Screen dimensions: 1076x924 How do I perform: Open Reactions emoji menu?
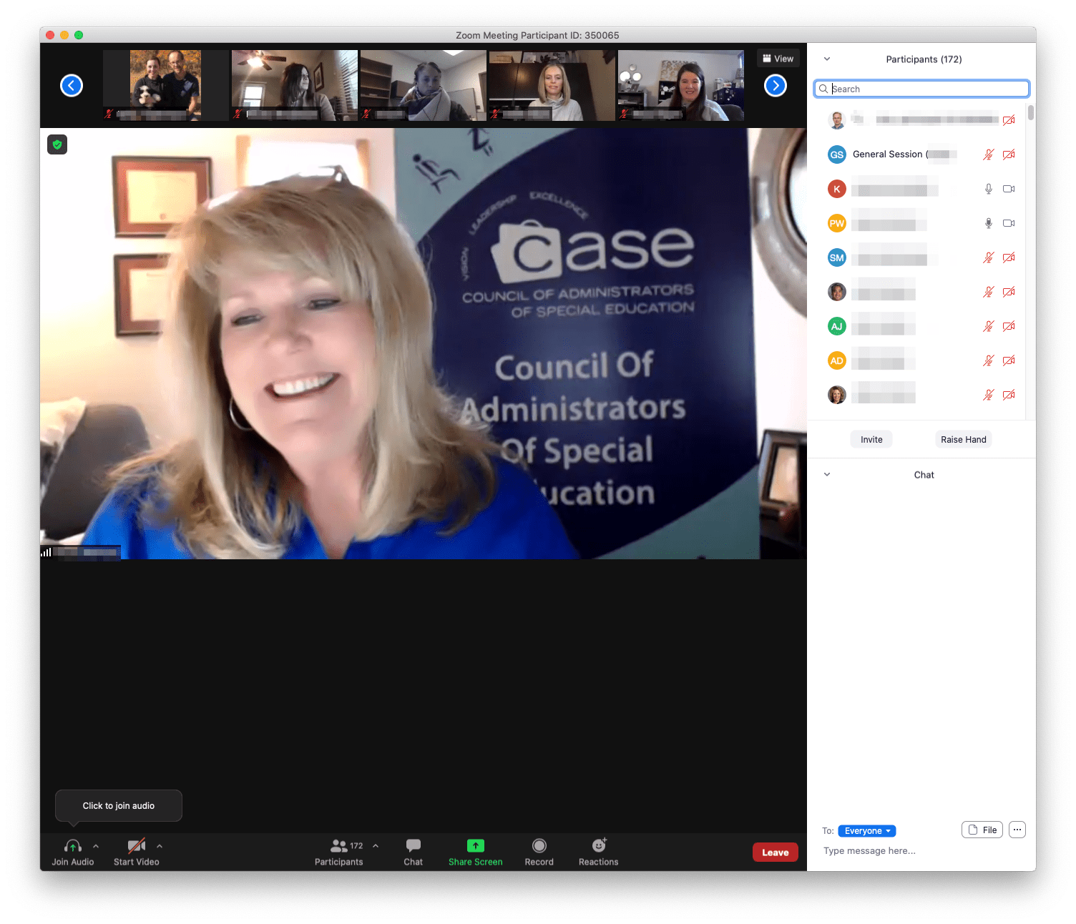tap(599, 852)
